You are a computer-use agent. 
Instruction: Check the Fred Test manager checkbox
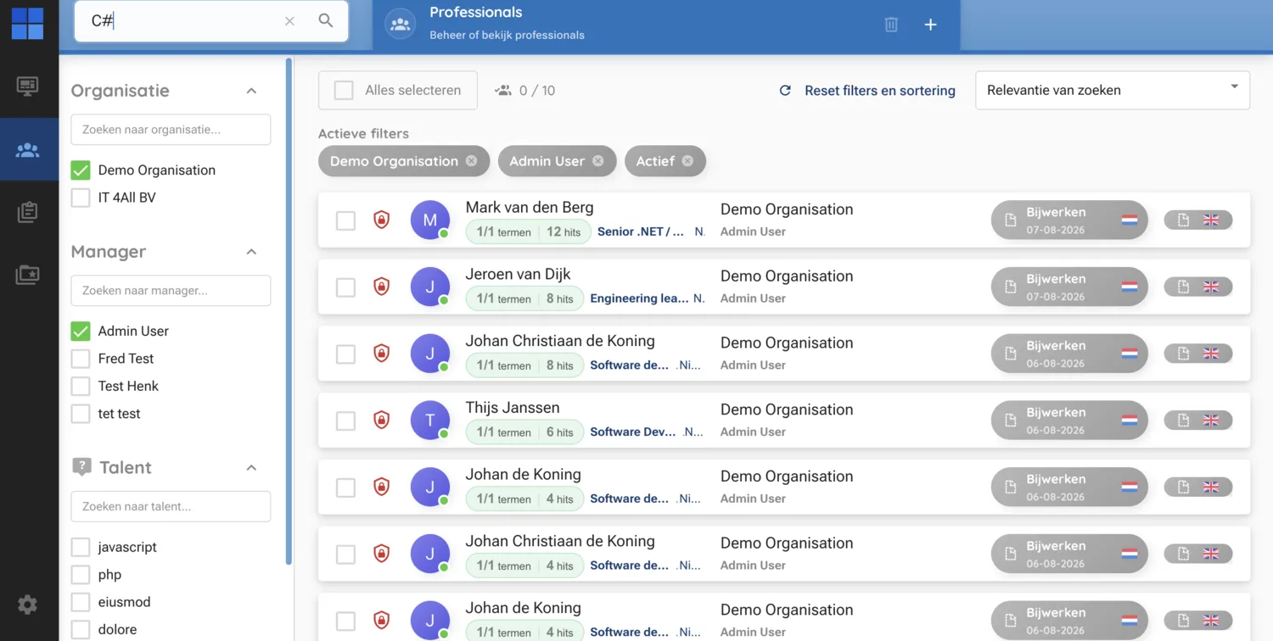point(81,359)
